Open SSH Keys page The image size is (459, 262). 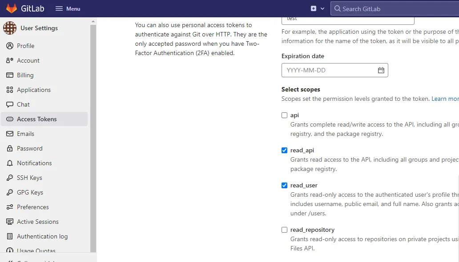tap(44, 178)
